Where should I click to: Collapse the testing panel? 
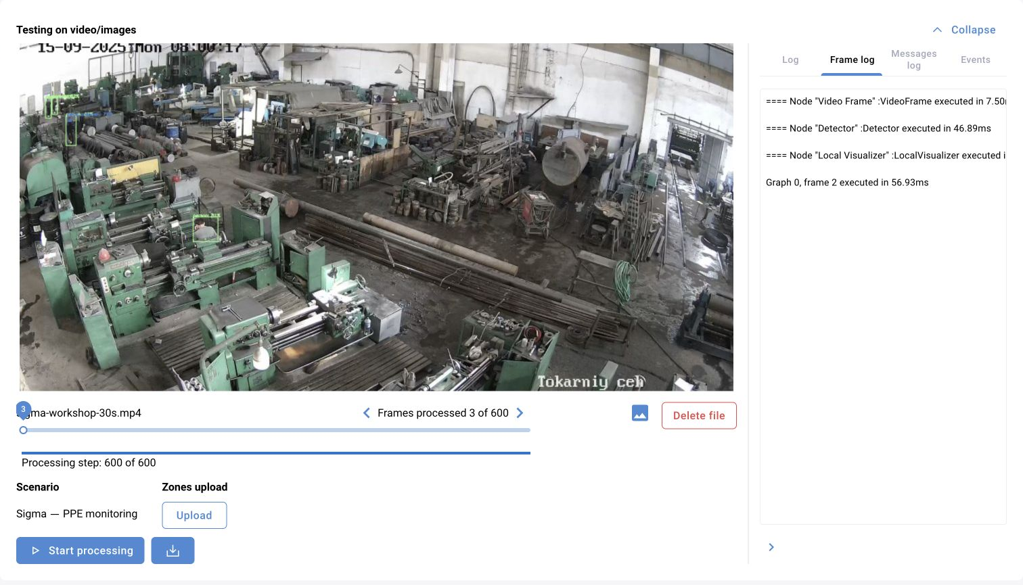(x=964, y=30)
